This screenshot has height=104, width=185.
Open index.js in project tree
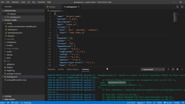point(10,67)
